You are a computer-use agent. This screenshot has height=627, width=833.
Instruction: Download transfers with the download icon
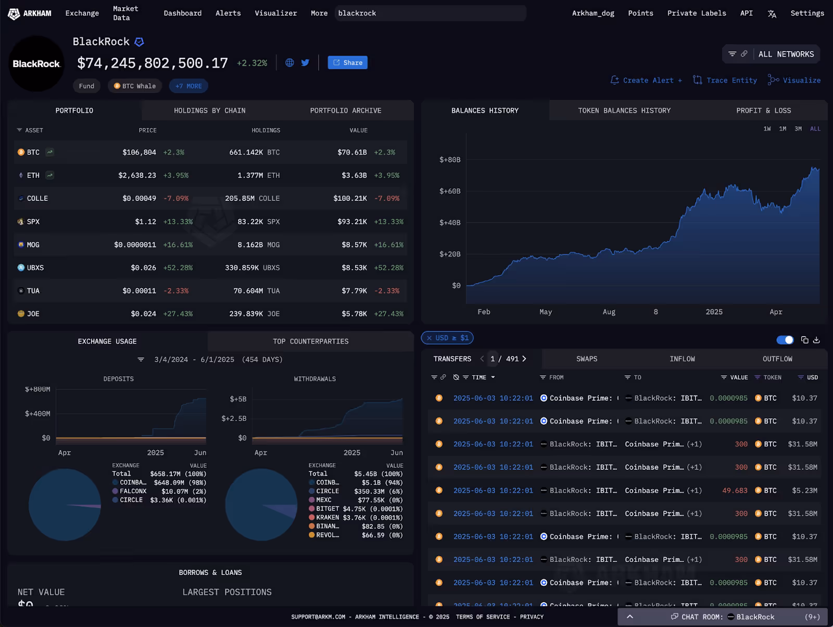click(x=816, y=340)
